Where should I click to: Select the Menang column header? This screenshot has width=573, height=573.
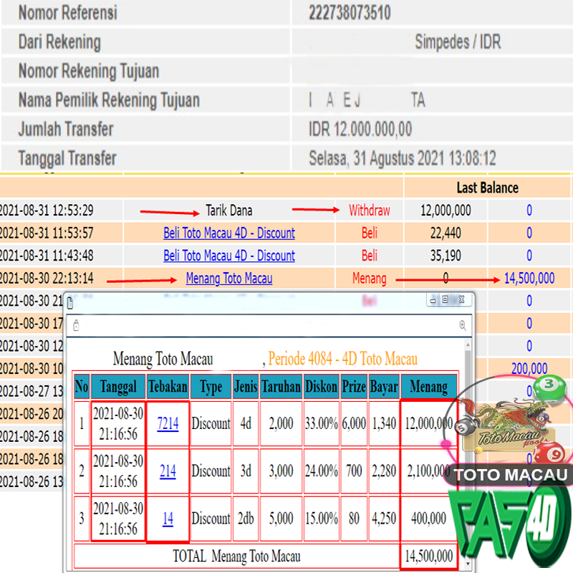[428, 386]
